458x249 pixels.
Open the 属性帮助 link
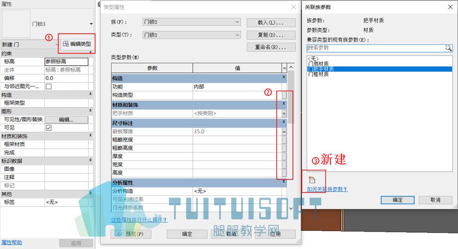click(11, 243)
